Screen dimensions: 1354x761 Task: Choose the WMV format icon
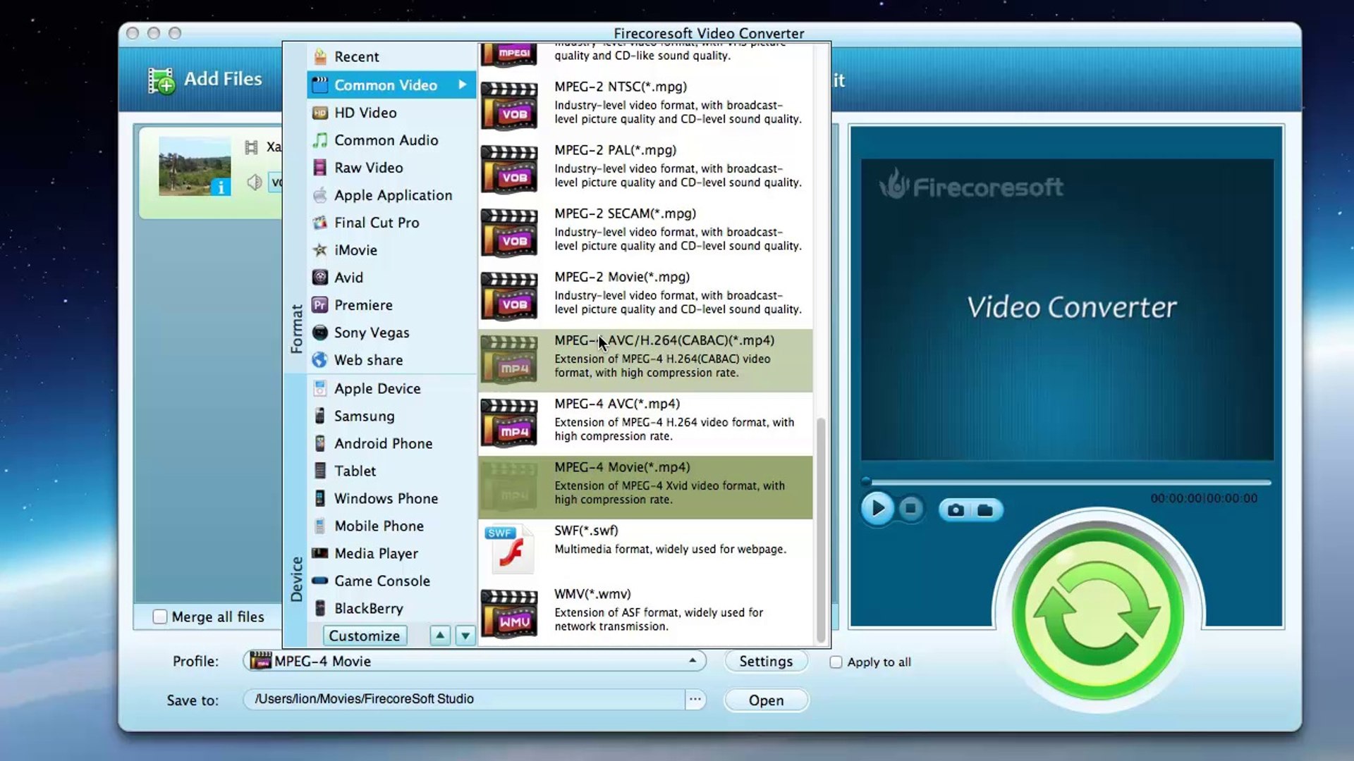coord(509,613)
